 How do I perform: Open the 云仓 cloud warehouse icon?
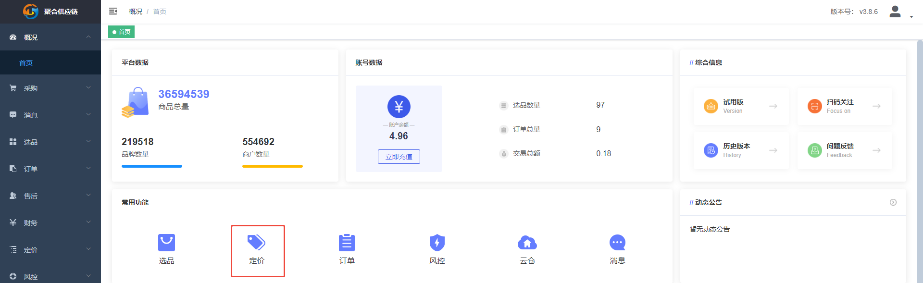tap(527, 243)
